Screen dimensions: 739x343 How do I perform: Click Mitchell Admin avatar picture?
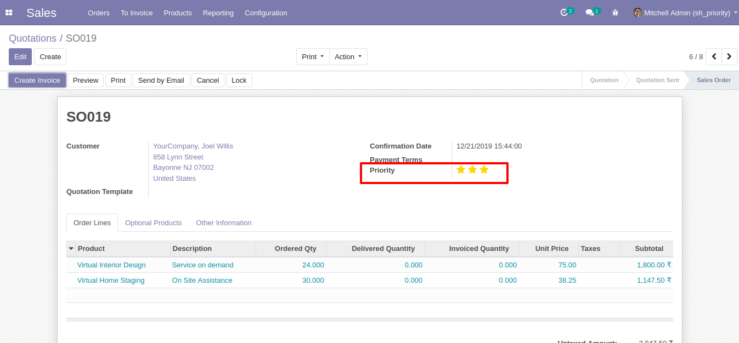(638, 13)
